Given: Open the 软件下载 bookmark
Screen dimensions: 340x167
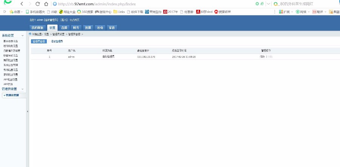Looking at the screenshot, I should 135,12.
